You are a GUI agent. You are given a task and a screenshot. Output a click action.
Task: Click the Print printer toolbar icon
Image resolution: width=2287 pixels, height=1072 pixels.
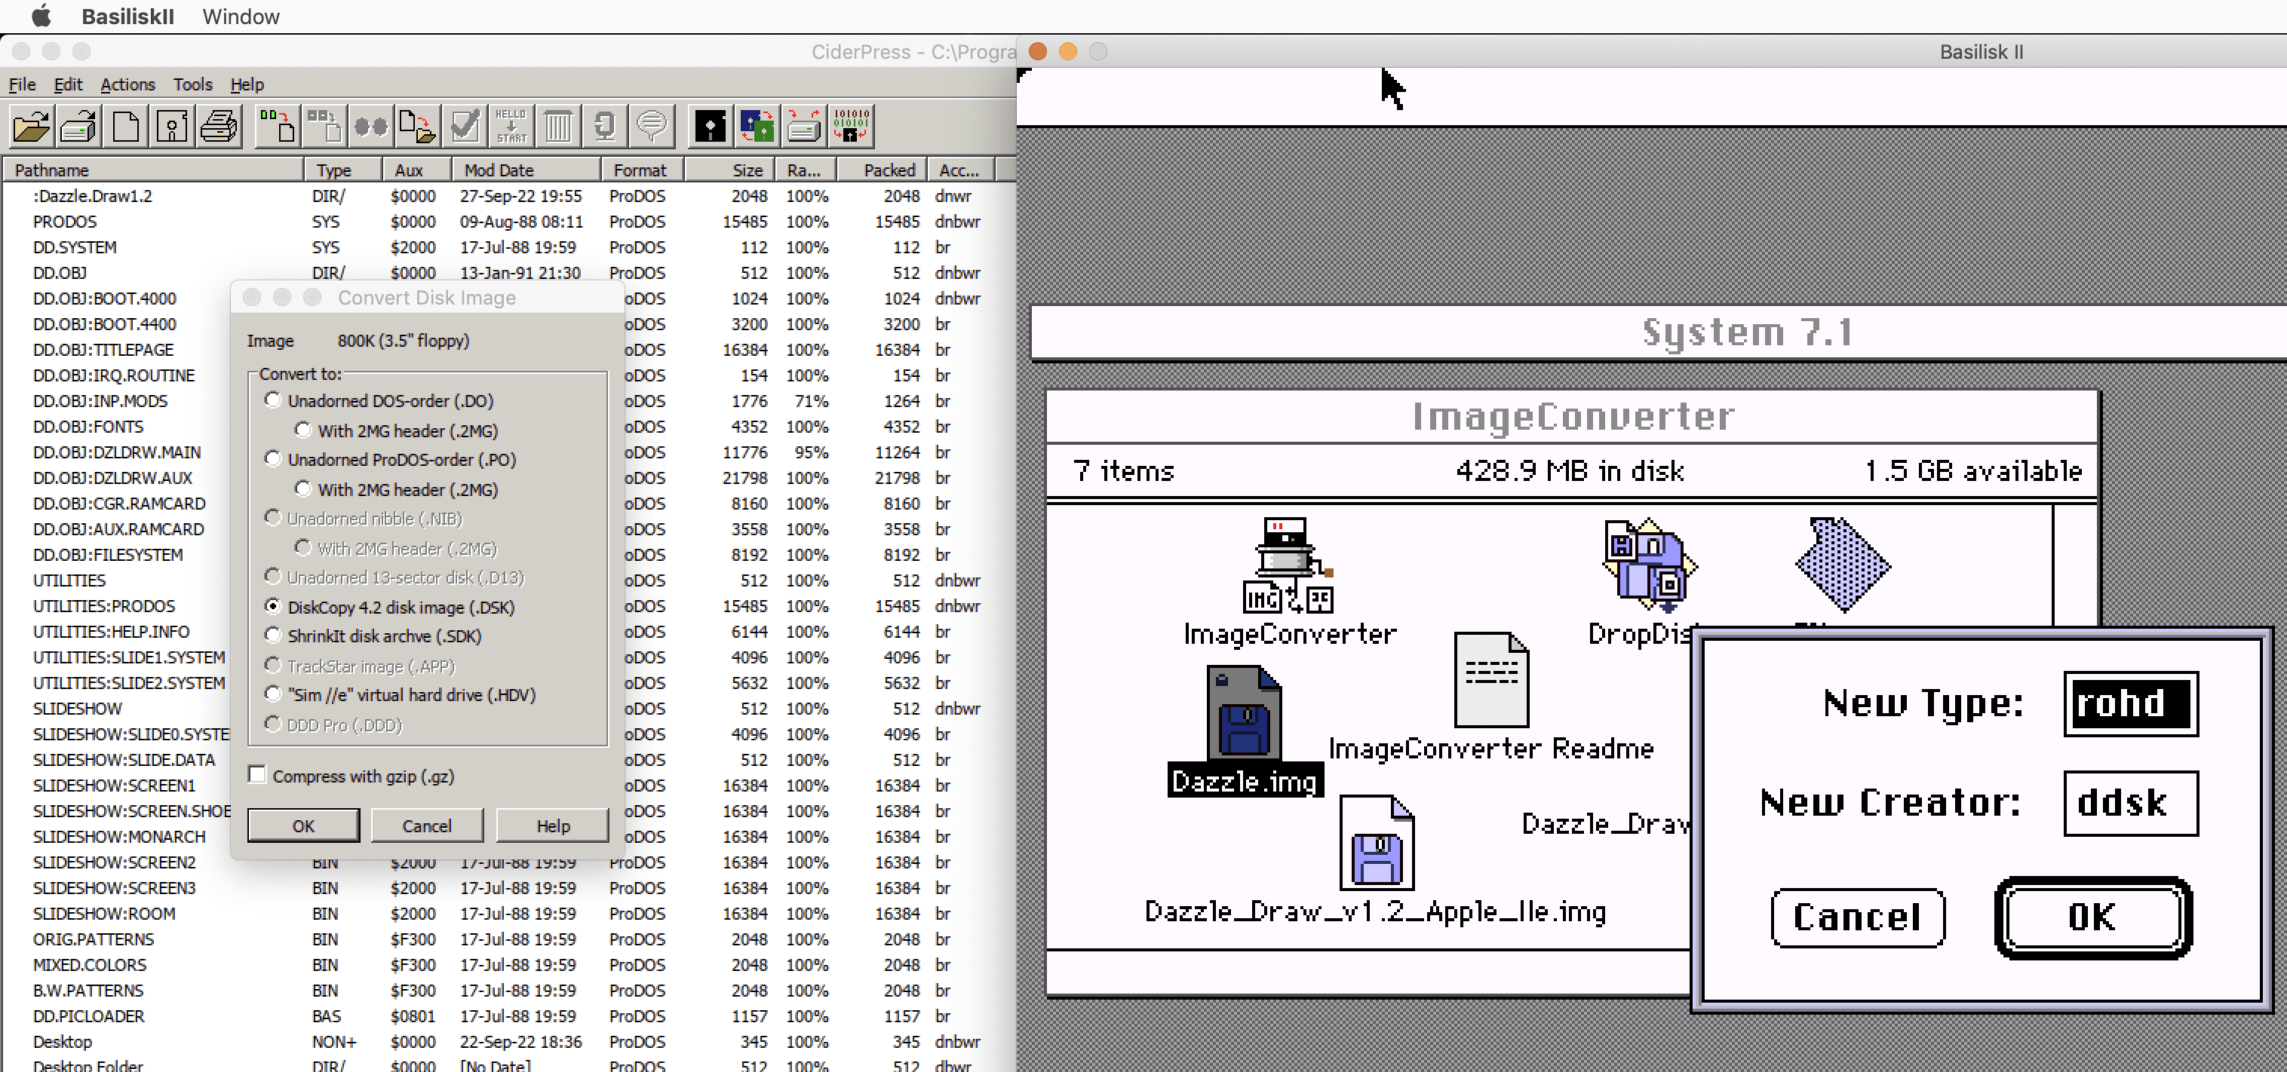pyautogui.click(x=219, y=126)
